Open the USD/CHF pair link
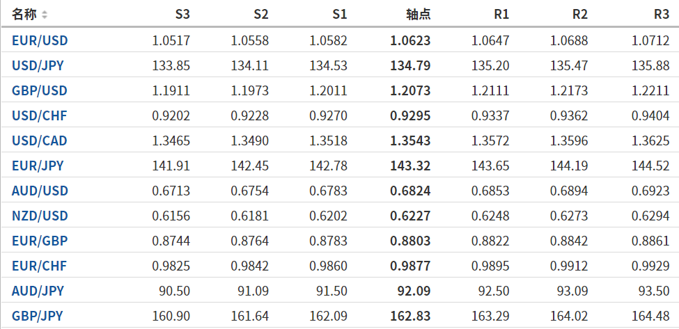This screenshot has height=329, width=679. coord(40,115)
